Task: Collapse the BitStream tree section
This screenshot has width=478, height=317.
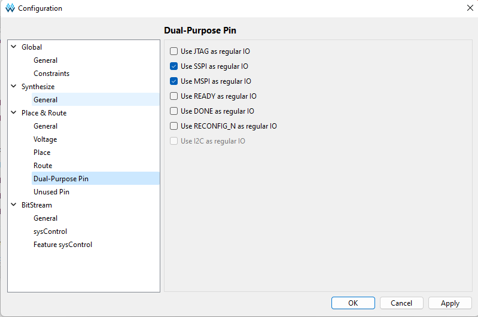Action: pyautogui.click(x=14, y=205)
